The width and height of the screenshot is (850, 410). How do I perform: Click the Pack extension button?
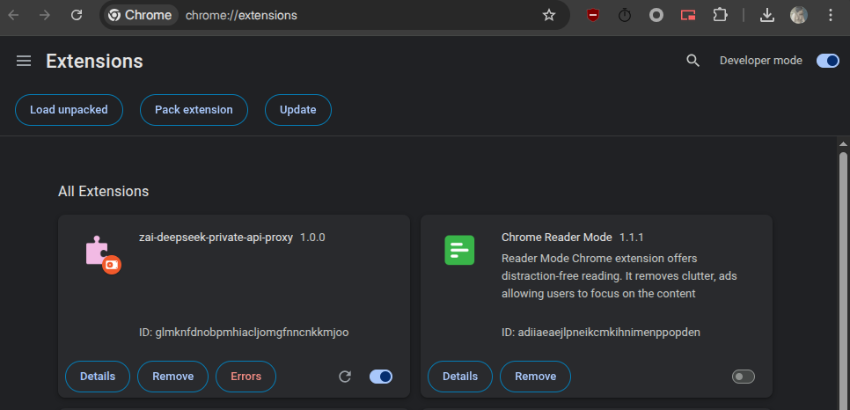pyautogui.click(x=194, y=110)
